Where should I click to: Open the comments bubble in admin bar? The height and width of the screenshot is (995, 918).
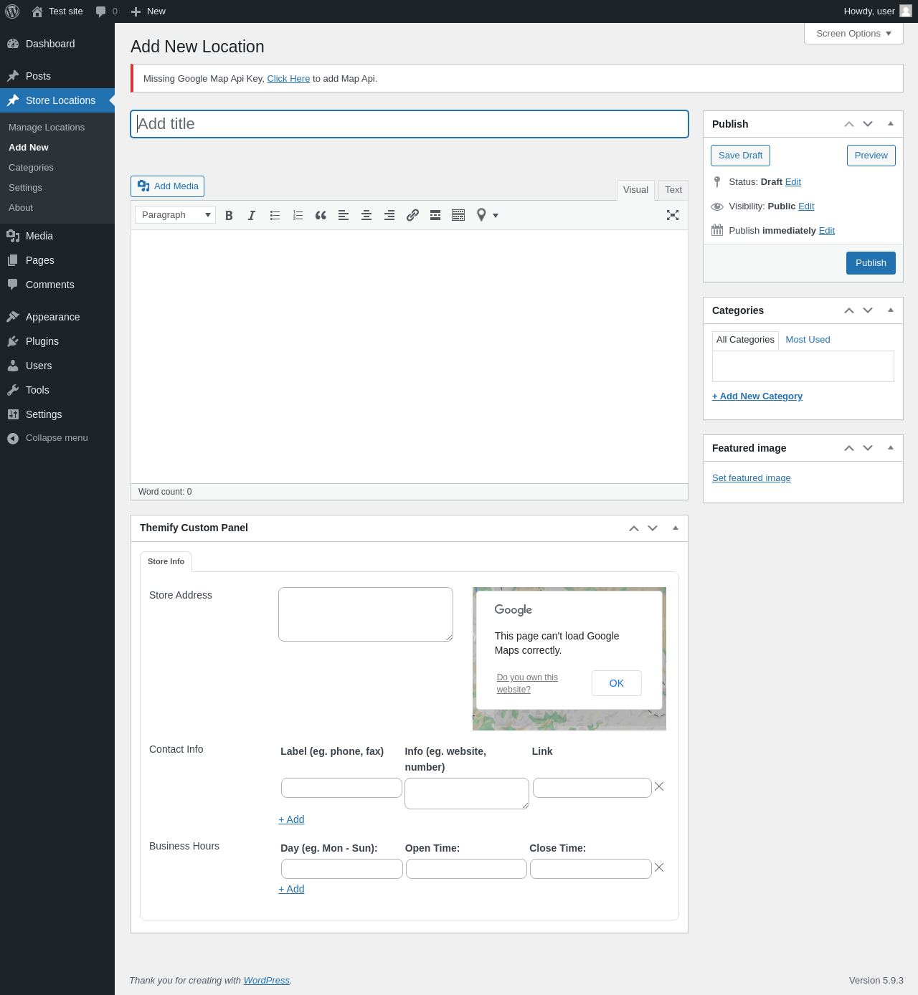(106, 11)
